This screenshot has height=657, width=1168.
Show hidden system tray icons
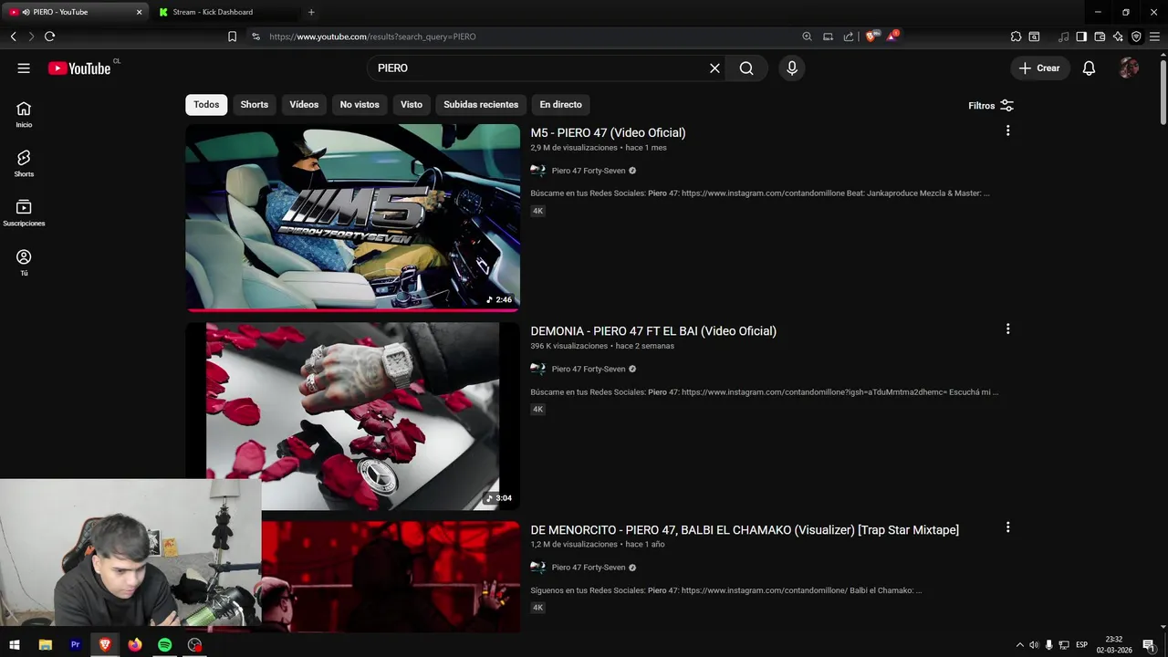(1019, 645)
